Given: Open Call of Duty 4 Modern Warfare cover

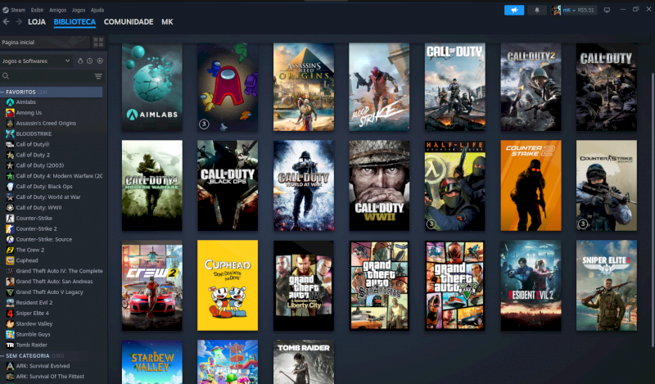Looking at the screenshot, I should pos(152,186).
